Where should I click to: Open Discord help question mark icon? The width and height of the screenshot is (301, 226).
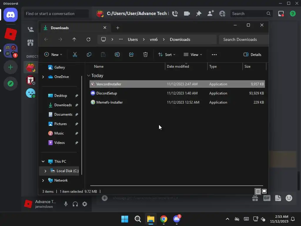(x=293, y=14)
